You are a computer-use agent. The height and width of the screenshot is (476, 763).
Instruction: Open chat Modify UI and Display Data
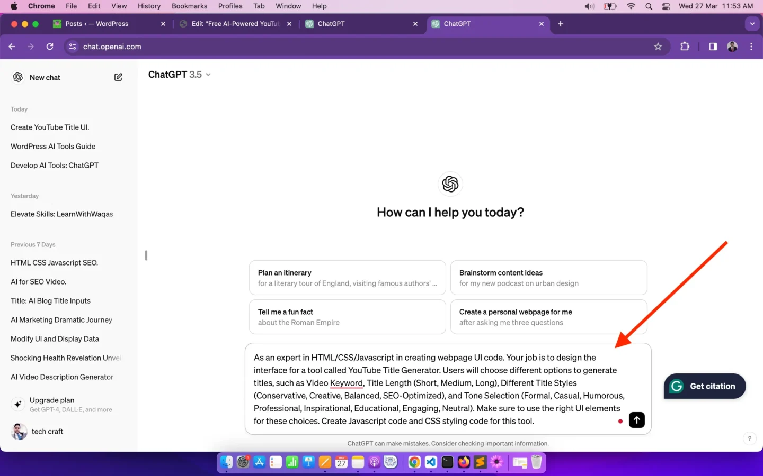pyautogui.click(x=55, y=339)
